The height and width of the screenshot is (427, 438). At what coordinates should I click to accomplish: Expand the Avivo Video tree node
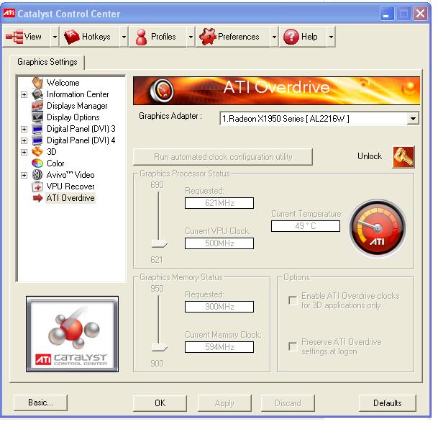tap(24, 175)
